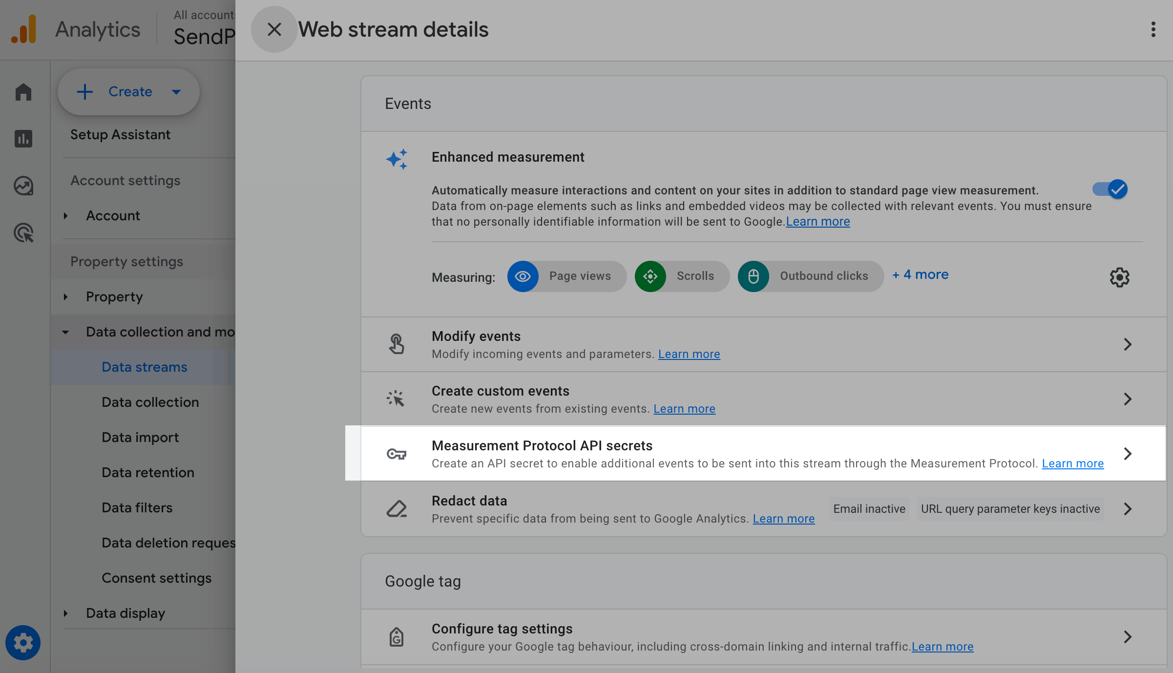Close the Web stream details panel
Screen dimensions: 1173x673
tap(274, 29)
